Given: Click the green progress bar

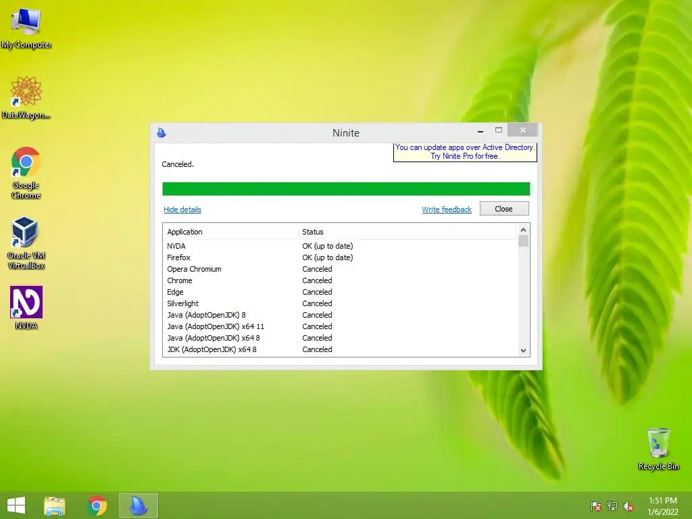Looking at the screenshot, I should click(x=346, y=189).
